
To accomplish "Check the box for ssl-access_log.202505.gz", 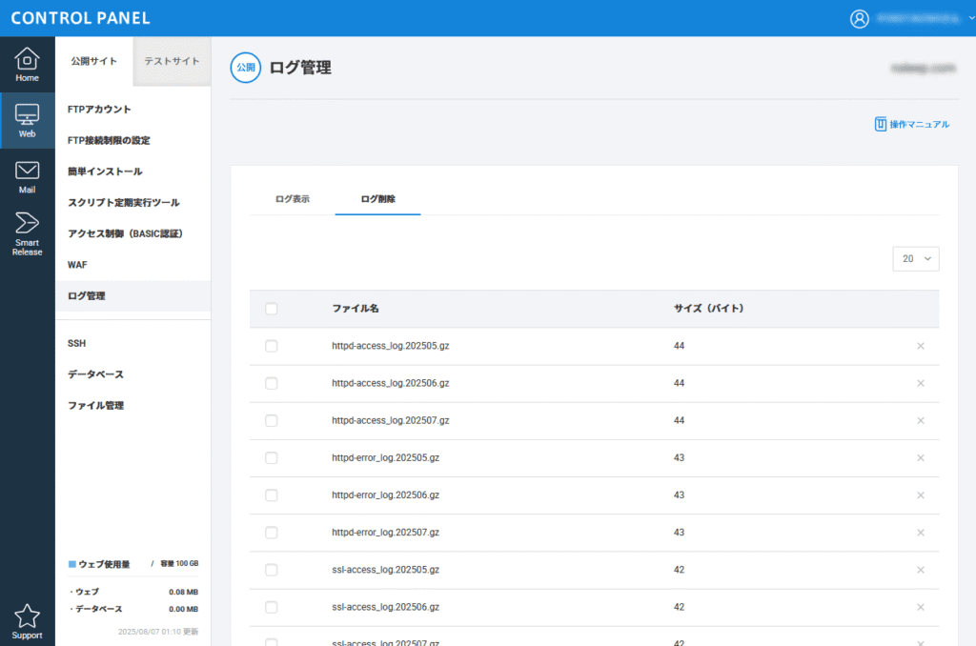I will pyautogui.click(x=272, y=570).
